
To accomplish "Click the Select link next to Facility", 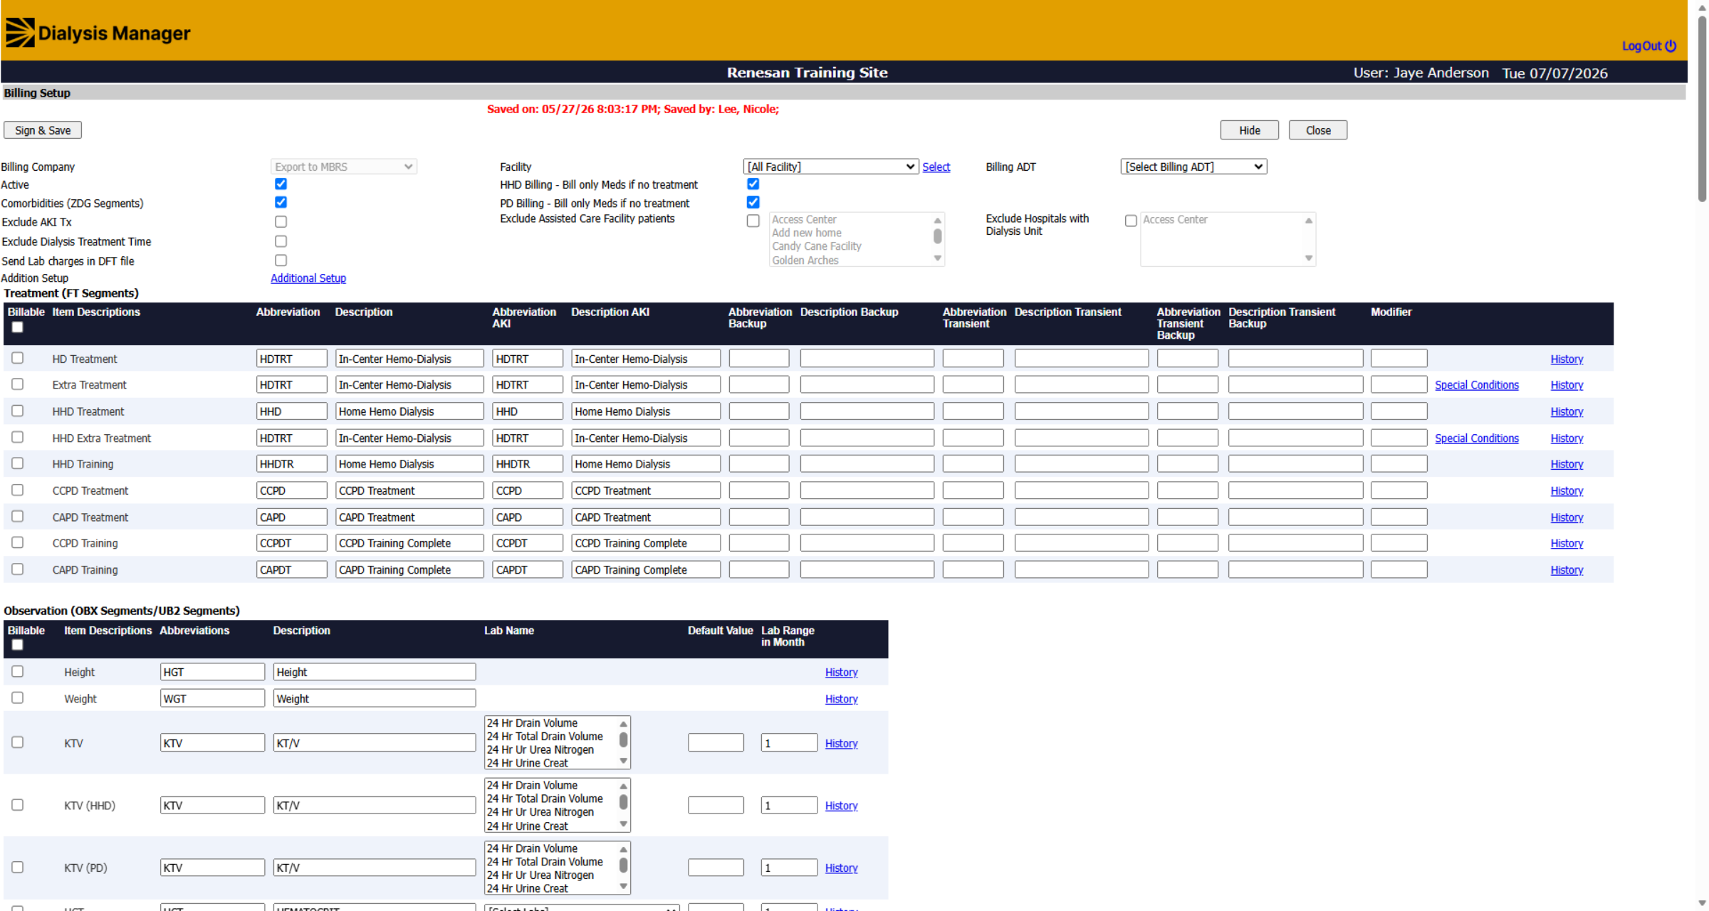I will pyautogui.click(x=936, y=167).
